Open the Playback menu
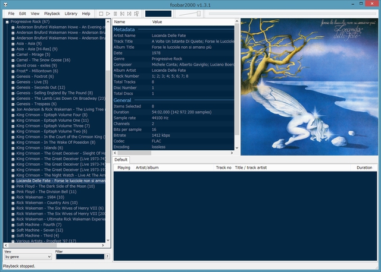Viewport: 381px width, 272px height. pos(52,13)
